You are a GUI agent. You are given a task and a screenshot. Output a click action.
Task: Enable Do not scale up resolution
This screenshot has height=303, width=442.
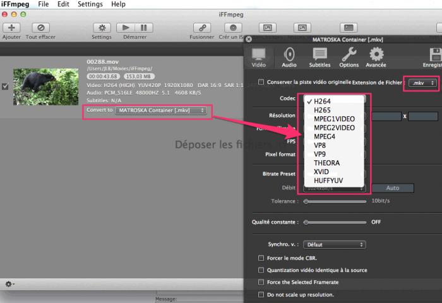(261, 295)
